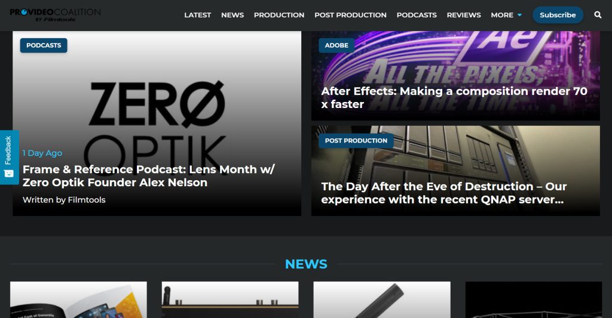Click the '1 Day Ago' timestamp

[42, 153]
